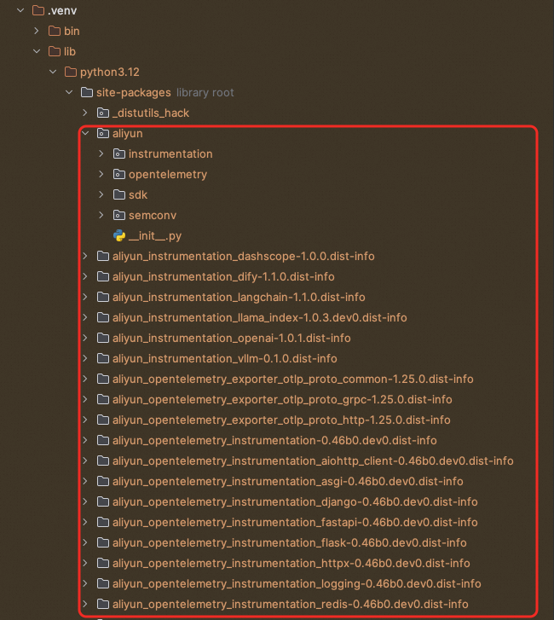Click the otlp_proto_grpc-1.25.0 folder icon
This screenshot has height=620, width=554.
click(x=103, y=399)
